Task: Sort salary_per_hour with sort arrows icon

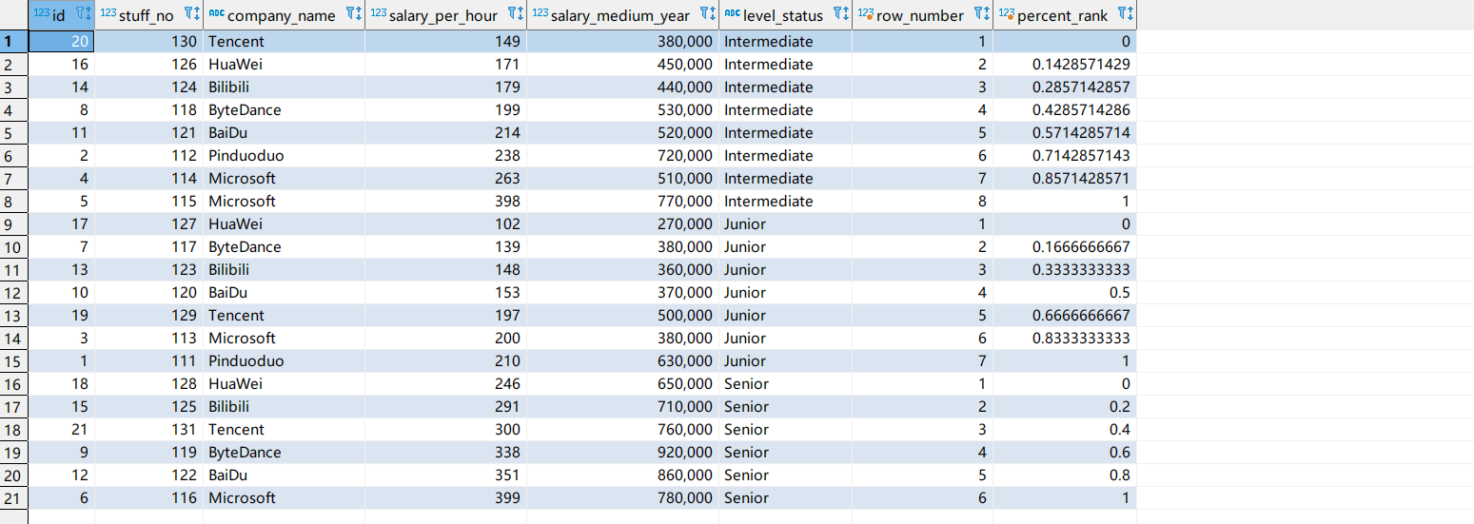Action: click(x=521, y=14)
